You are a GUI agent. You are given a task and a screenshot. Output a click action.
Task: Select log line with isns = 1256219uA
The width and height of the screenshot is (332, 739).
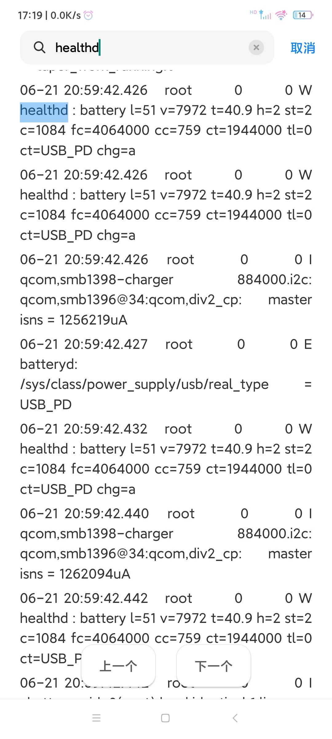tap(166, 289)
